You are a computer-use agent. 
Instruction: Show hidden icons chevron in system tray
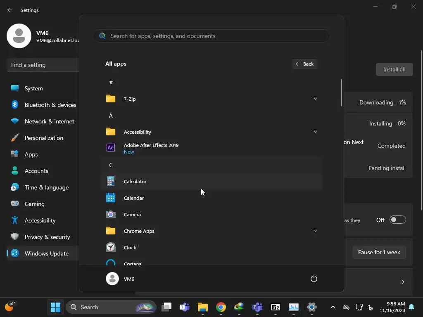coord(333,307)
